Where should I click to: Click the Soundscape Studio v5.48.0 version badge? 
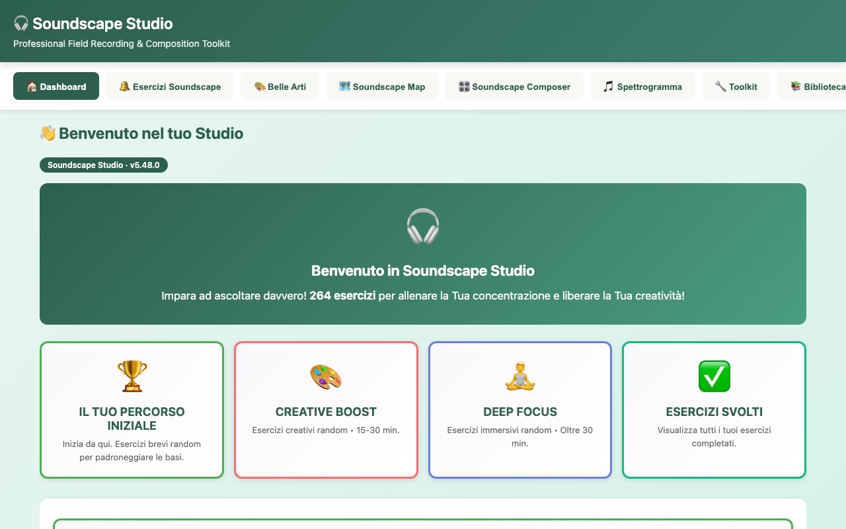point(104,165)
